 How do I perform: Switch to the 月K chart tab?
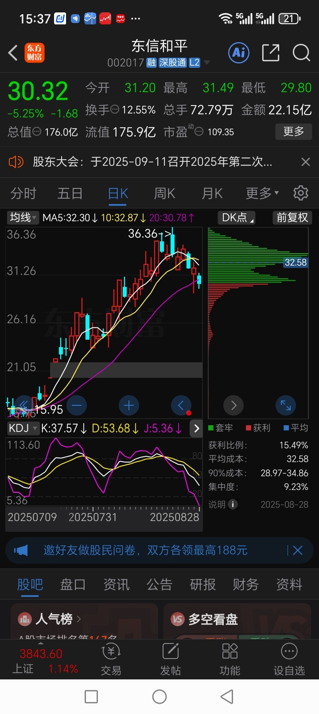coord(212,194)
